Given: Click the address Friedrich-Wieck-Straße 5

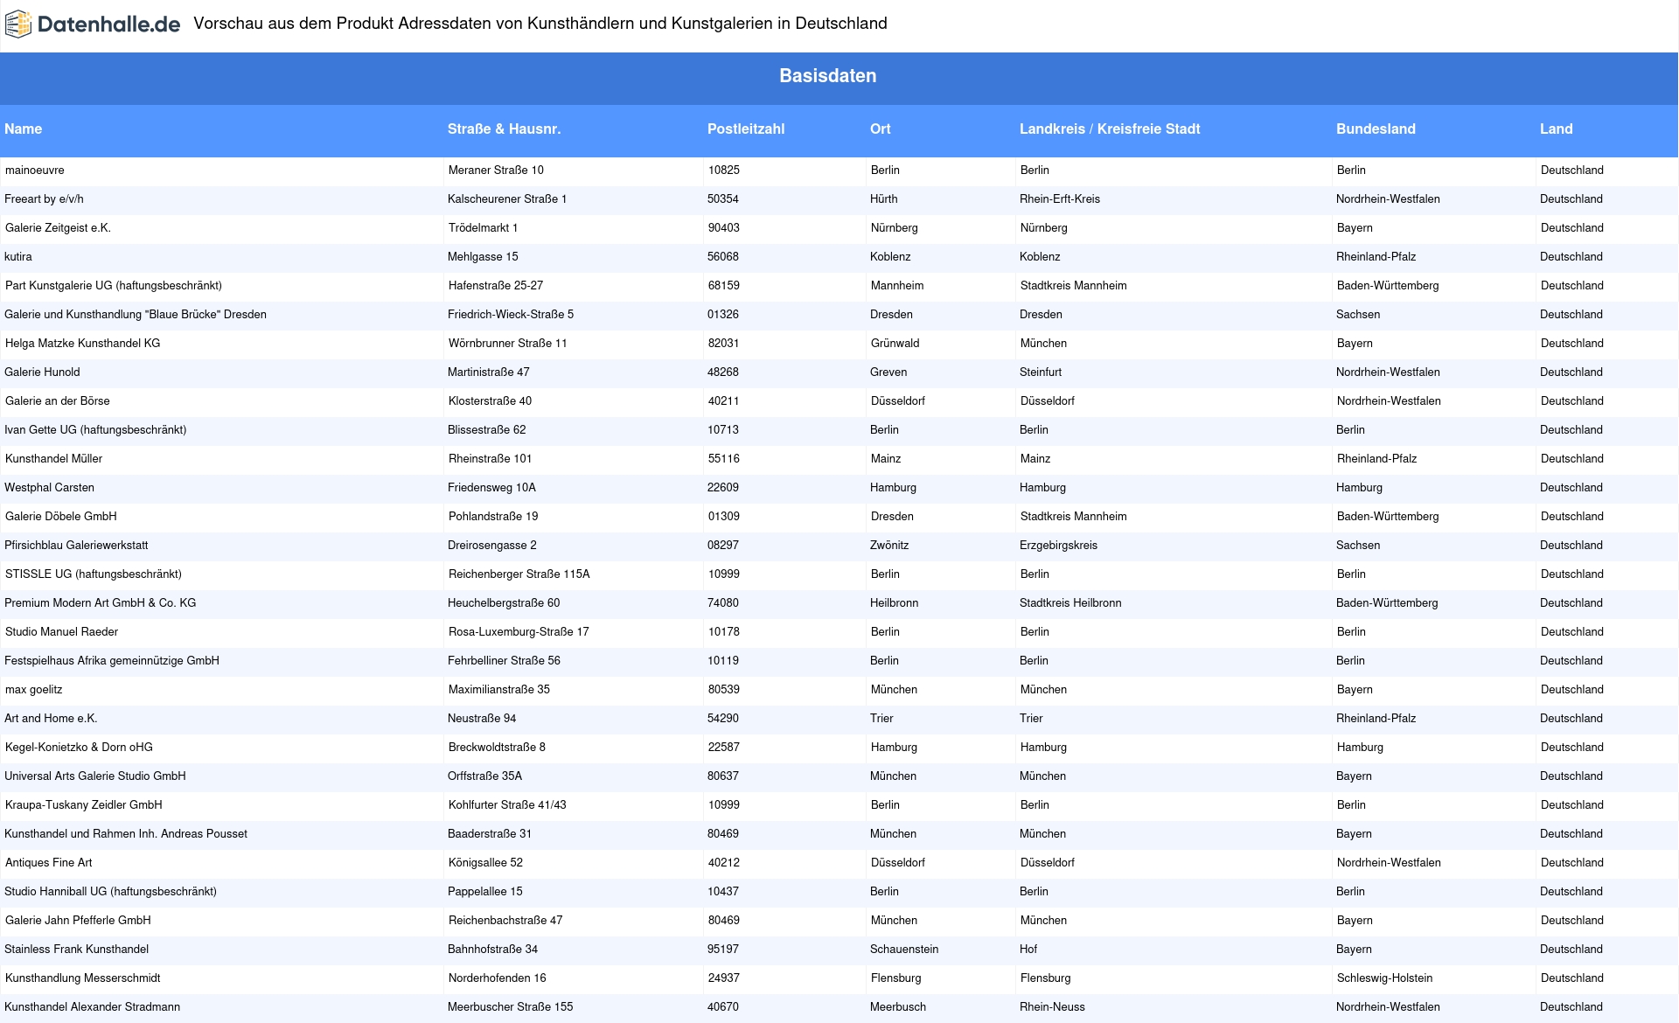Looking at the screenshot, I should (511, 315).
